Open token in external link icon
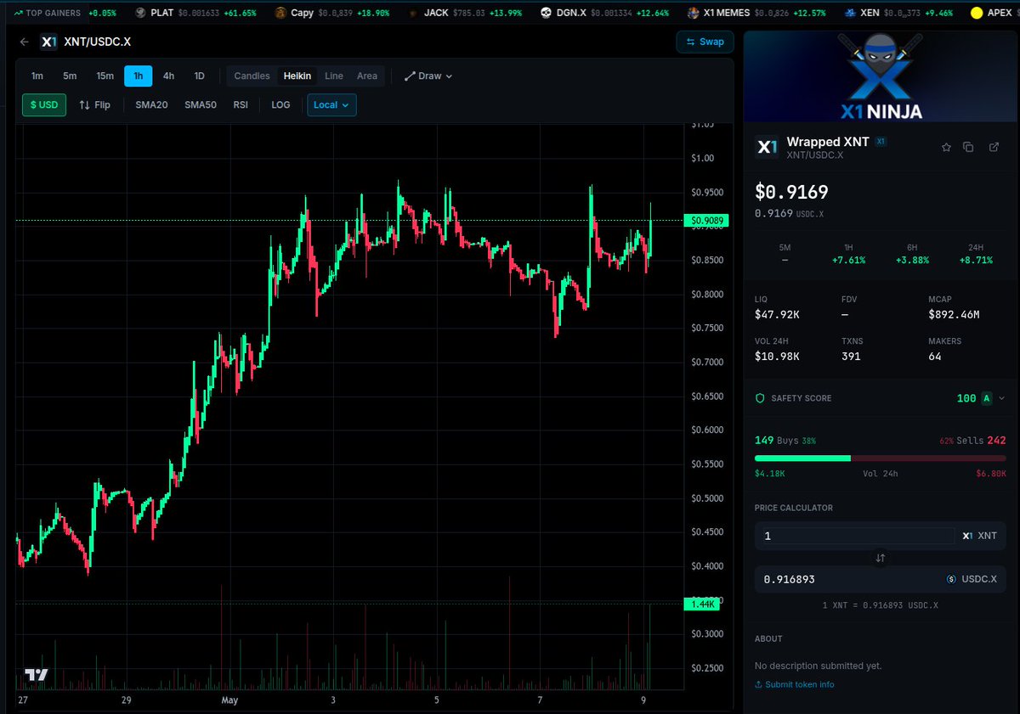1020x714 pixels. tap(994, 147)
